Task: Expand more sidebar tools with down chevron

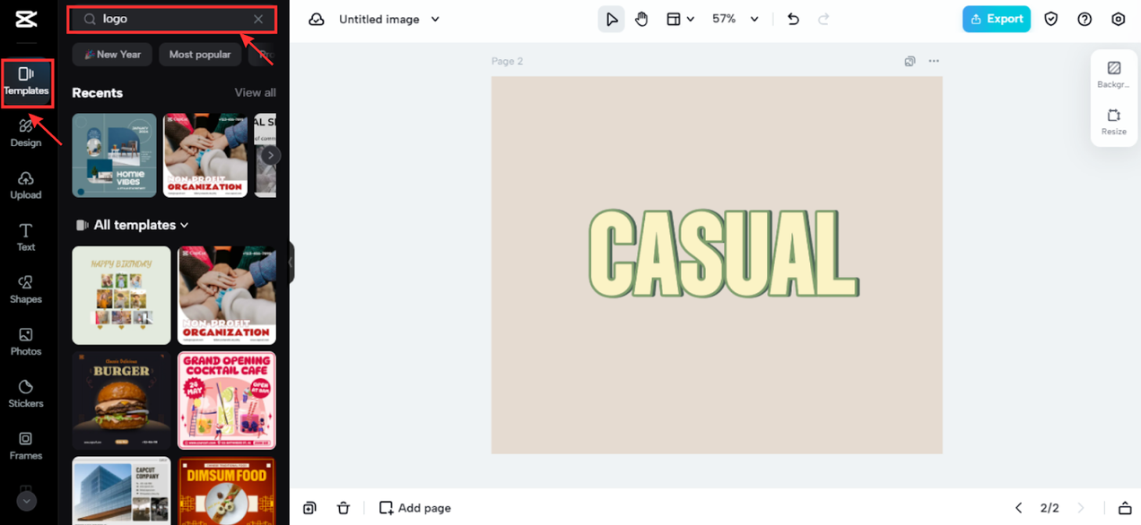Action: [26, 502]
